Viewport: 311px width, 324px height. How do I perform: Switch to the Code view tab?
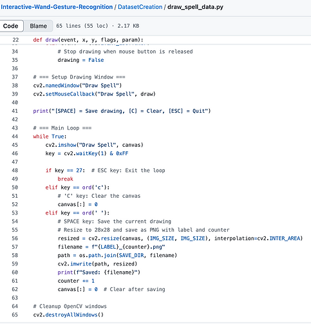coord(11,26)
